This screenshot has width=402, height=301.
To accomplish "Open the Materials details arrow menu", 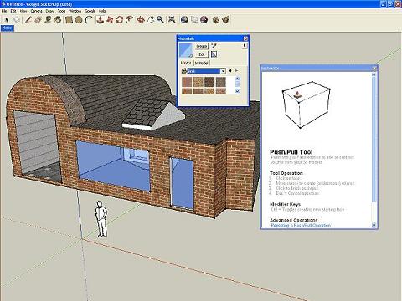I will pyautogui.click(x=245, y=45).
